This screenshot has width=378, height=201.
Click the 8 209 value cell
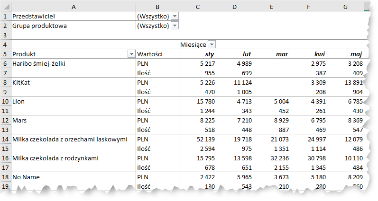(345, 177)
